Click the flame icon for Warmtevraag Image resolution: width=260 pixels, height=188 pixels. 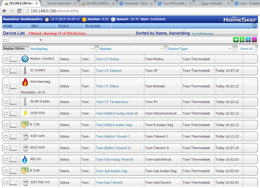click(25, 82)
